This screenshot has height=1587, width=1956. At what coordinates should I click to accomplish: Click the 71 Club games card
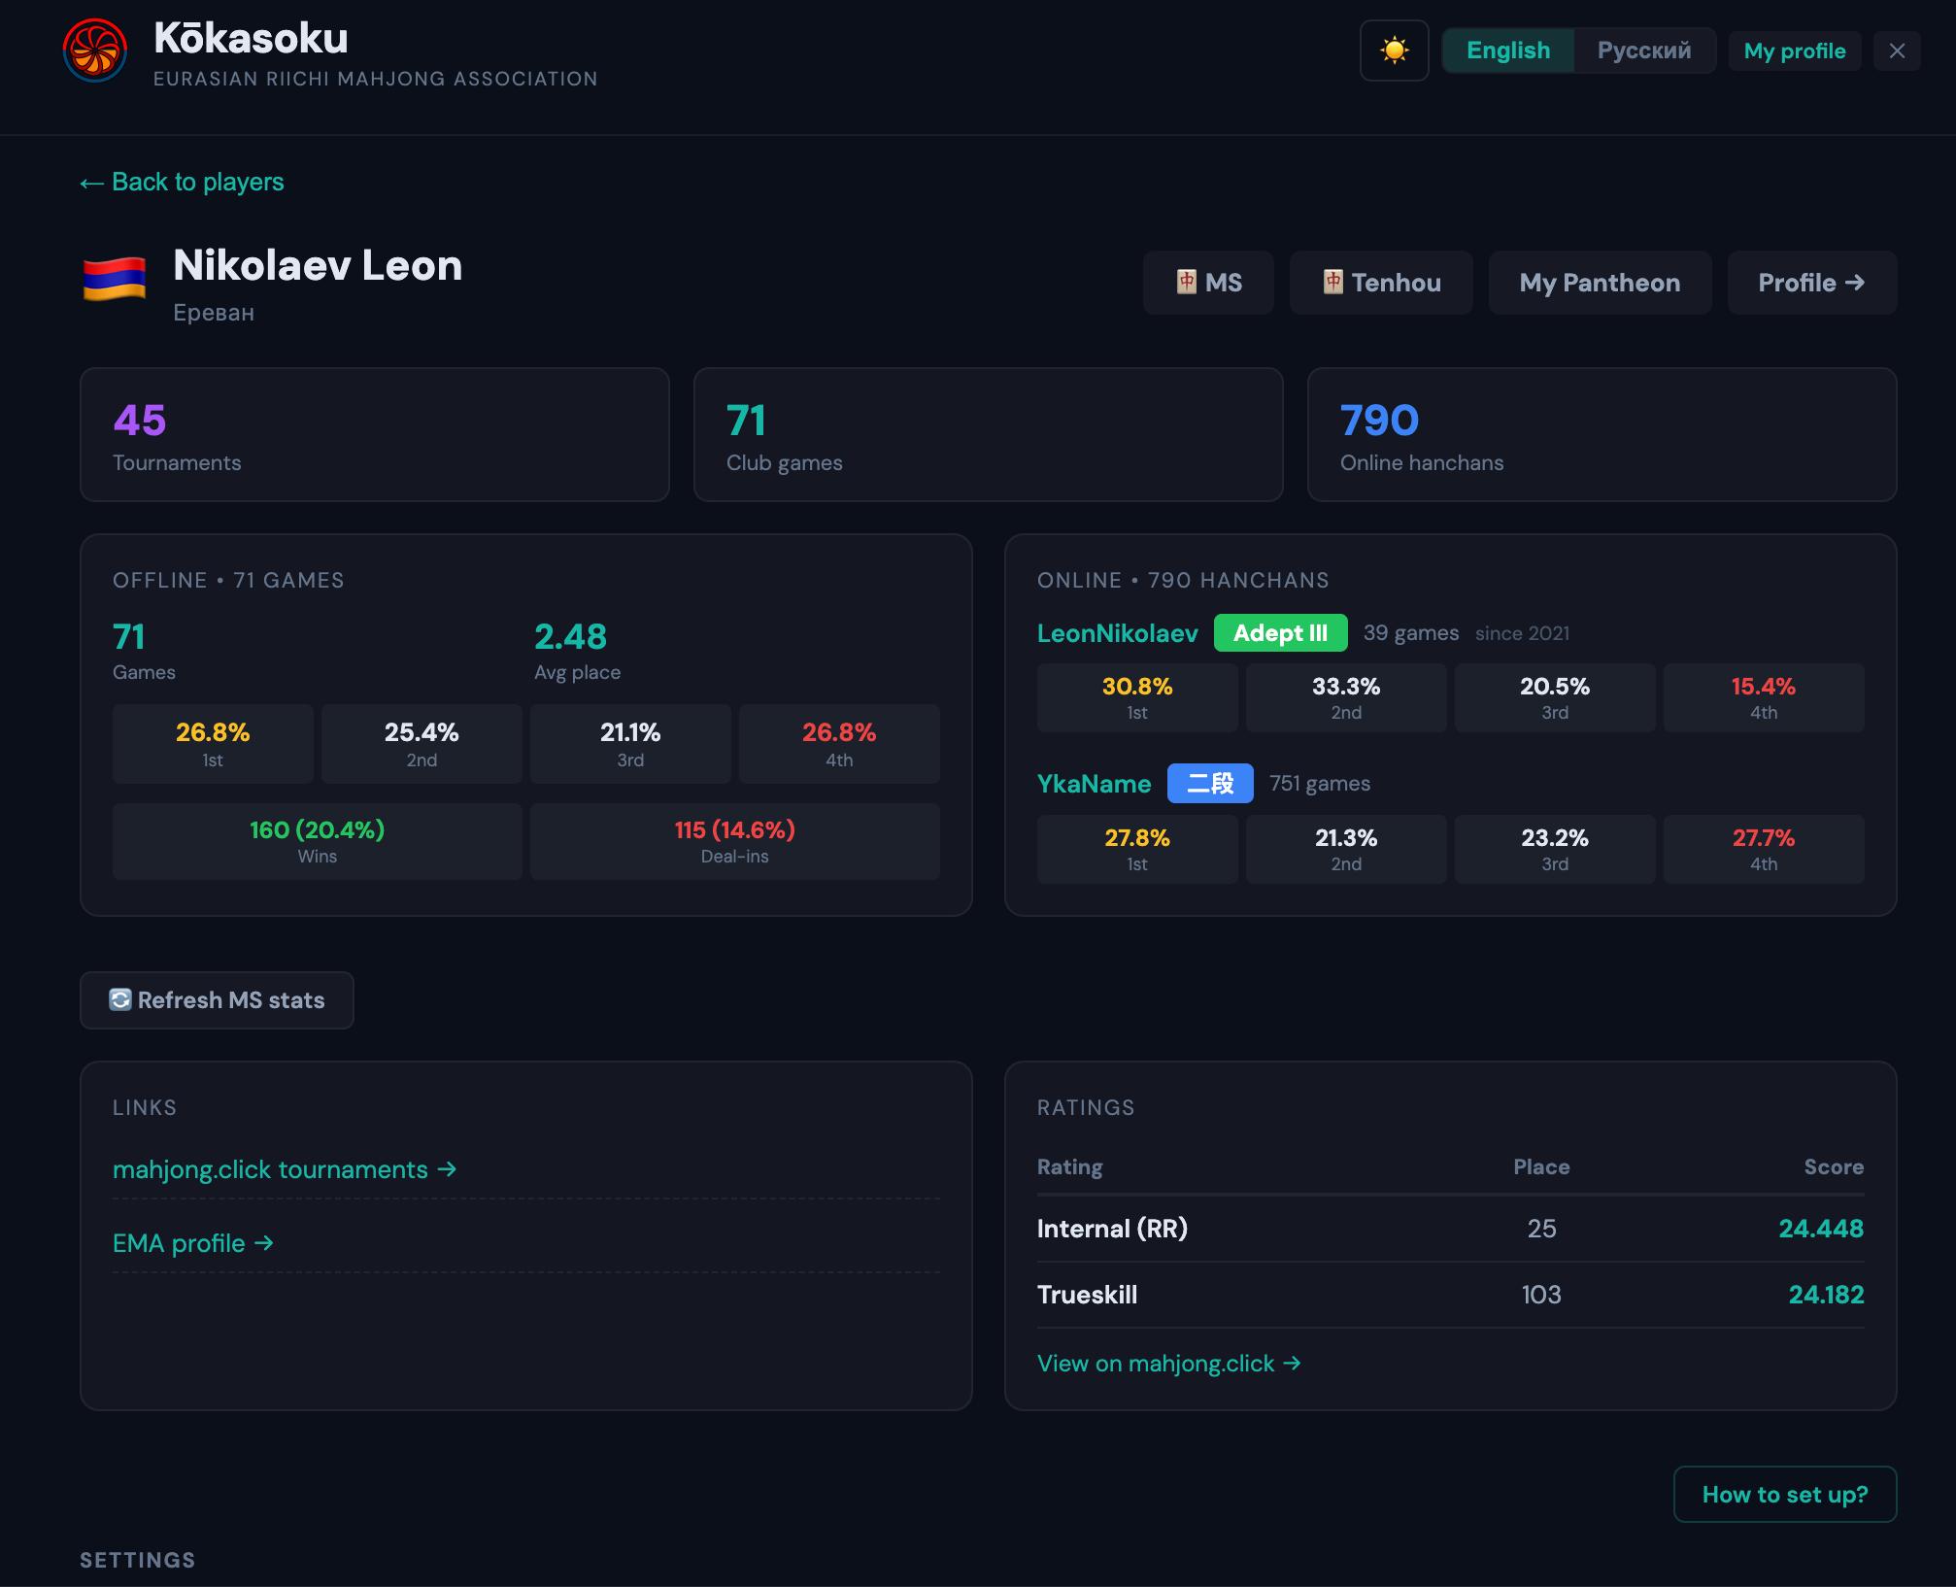988,434
